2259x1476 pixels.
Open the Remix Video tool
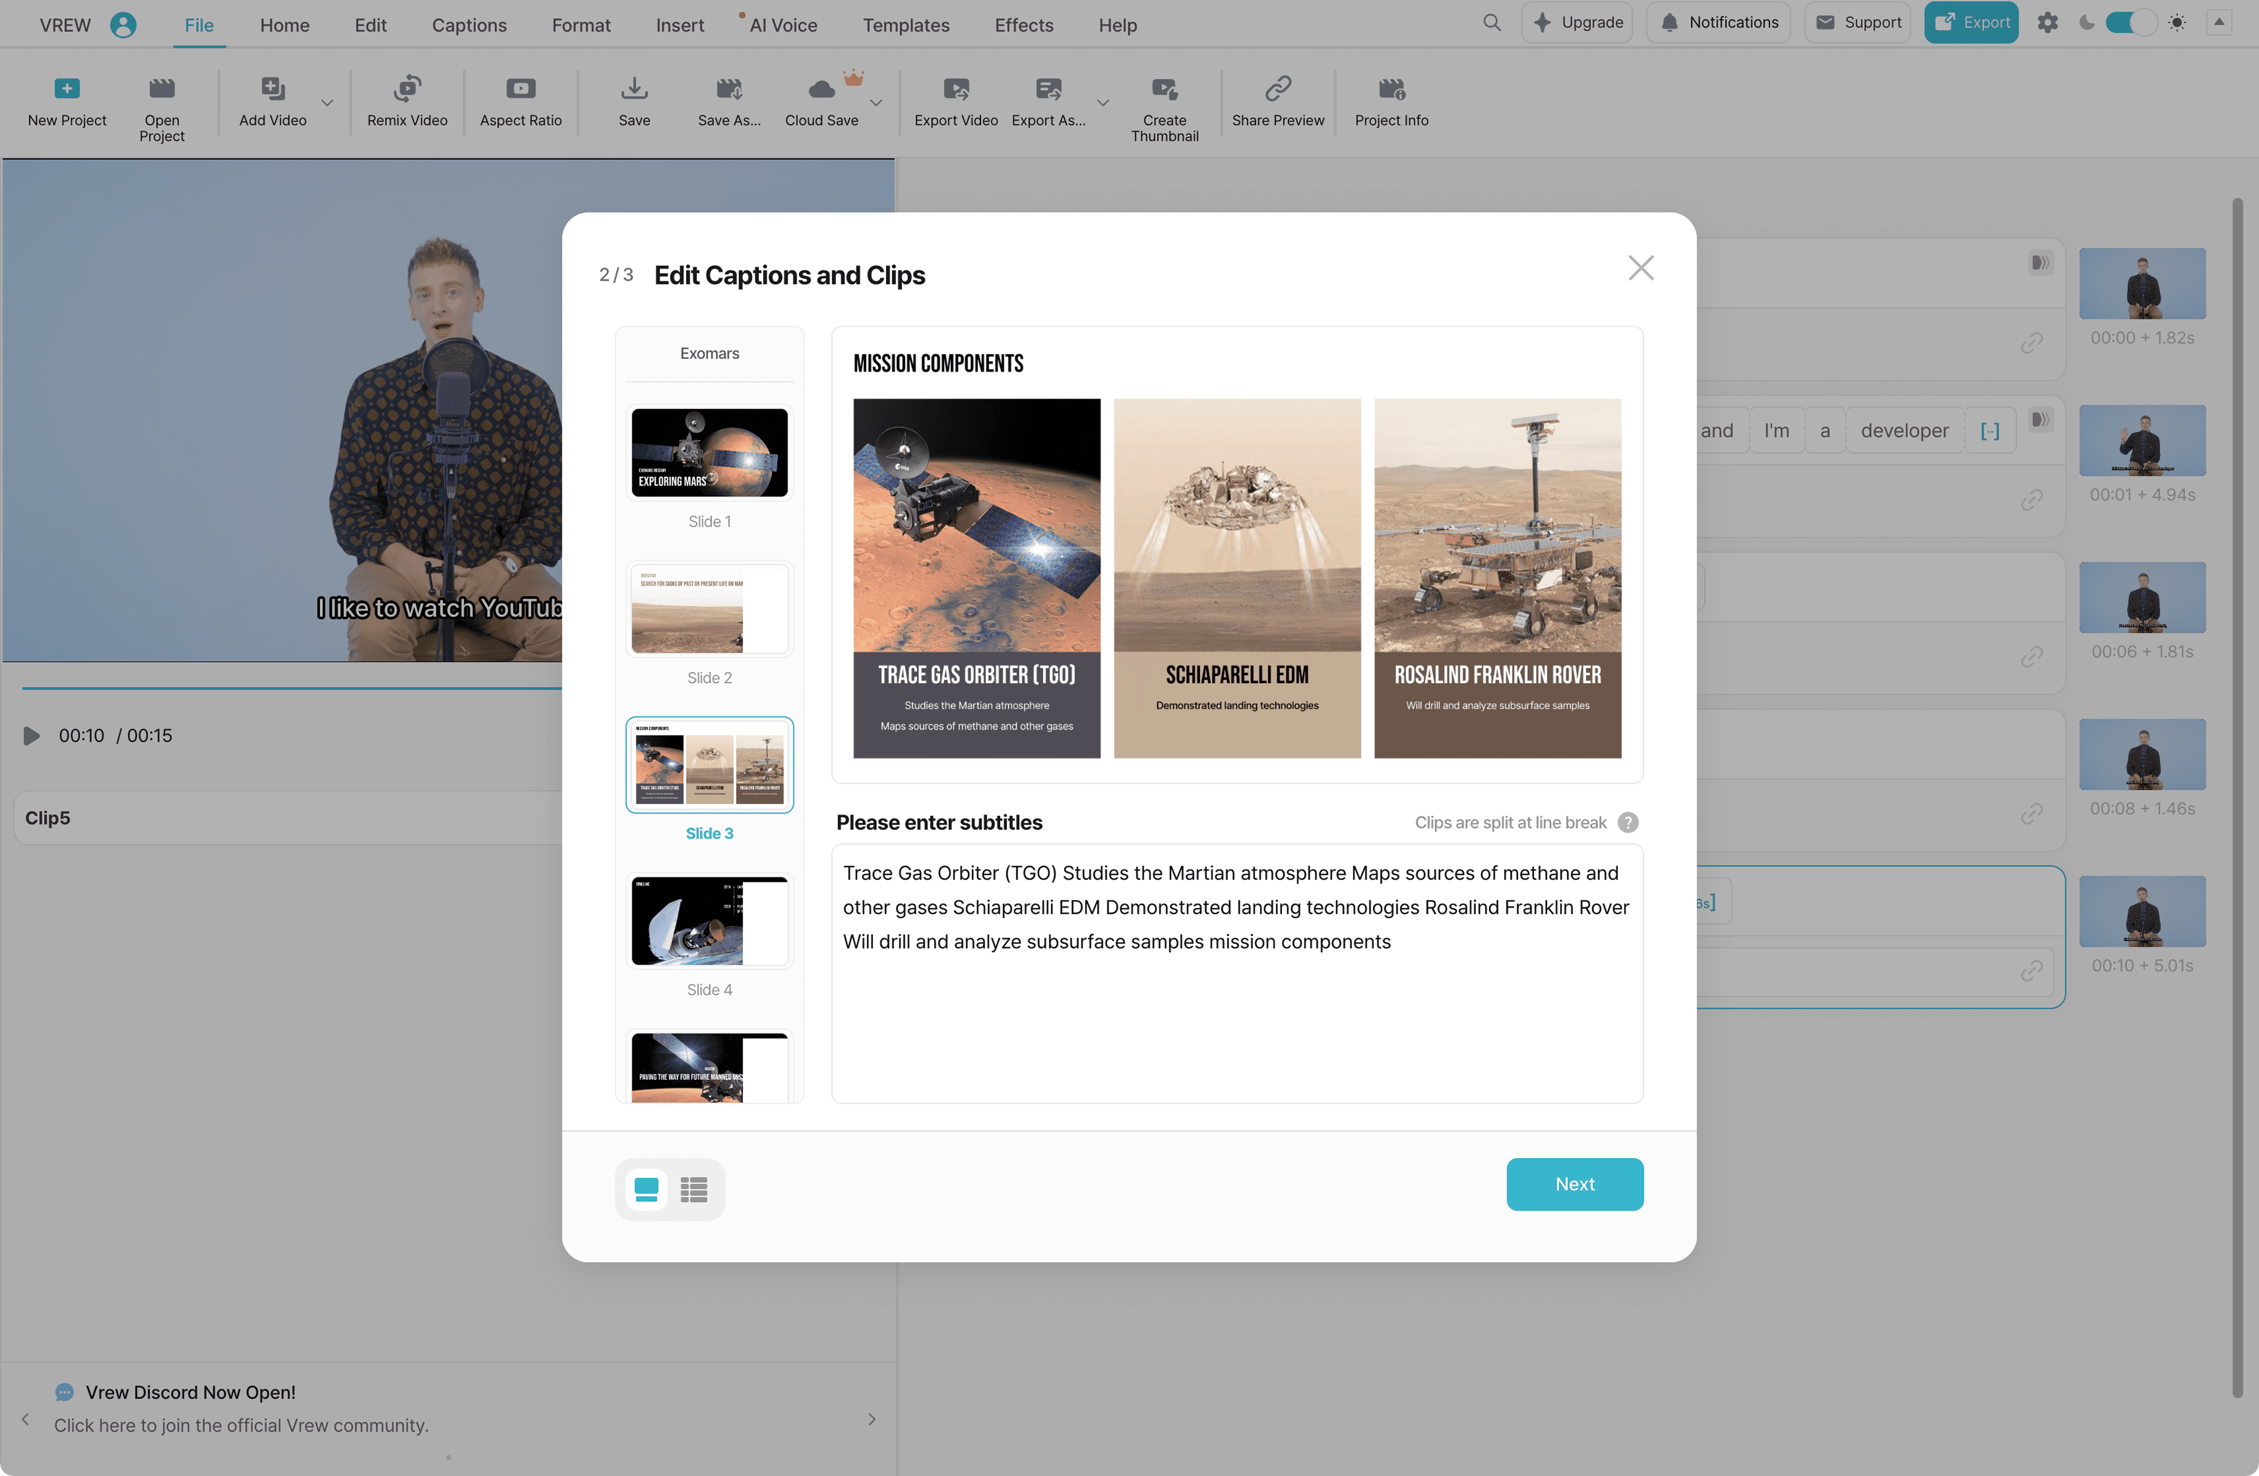click(x=407, y=89)
